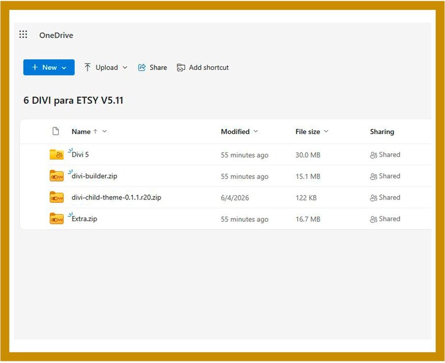Click the 6/4/2026 modified date cell

[x=235, y=198]
